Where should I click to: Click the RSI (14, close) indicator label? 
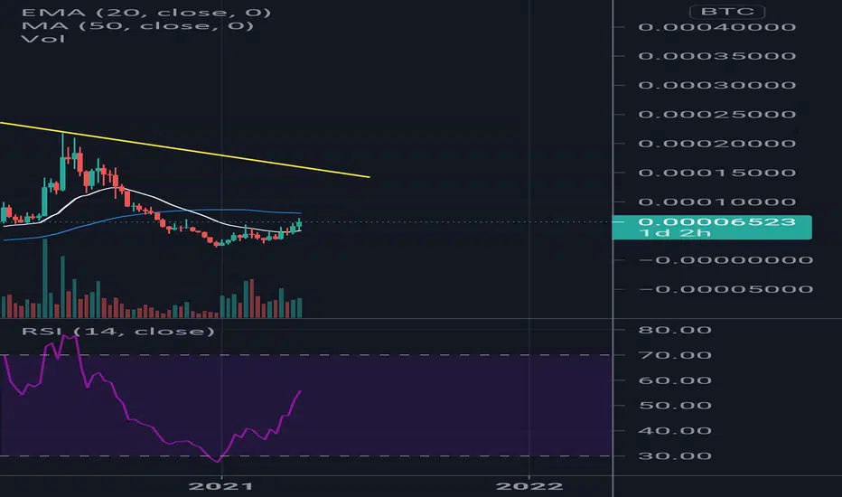tap(118, 331)
